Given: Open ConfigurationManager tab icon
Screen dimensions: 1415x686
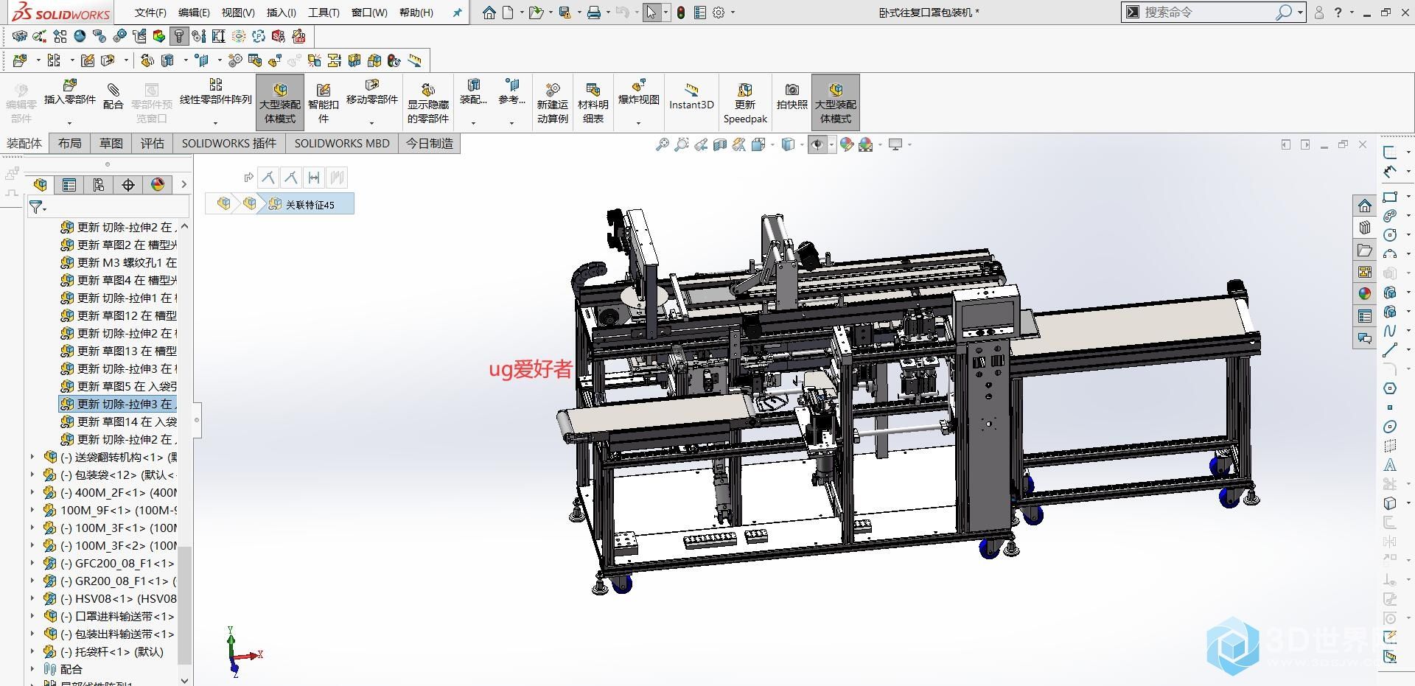Looking at the screenshot, I should pos(99,185).
